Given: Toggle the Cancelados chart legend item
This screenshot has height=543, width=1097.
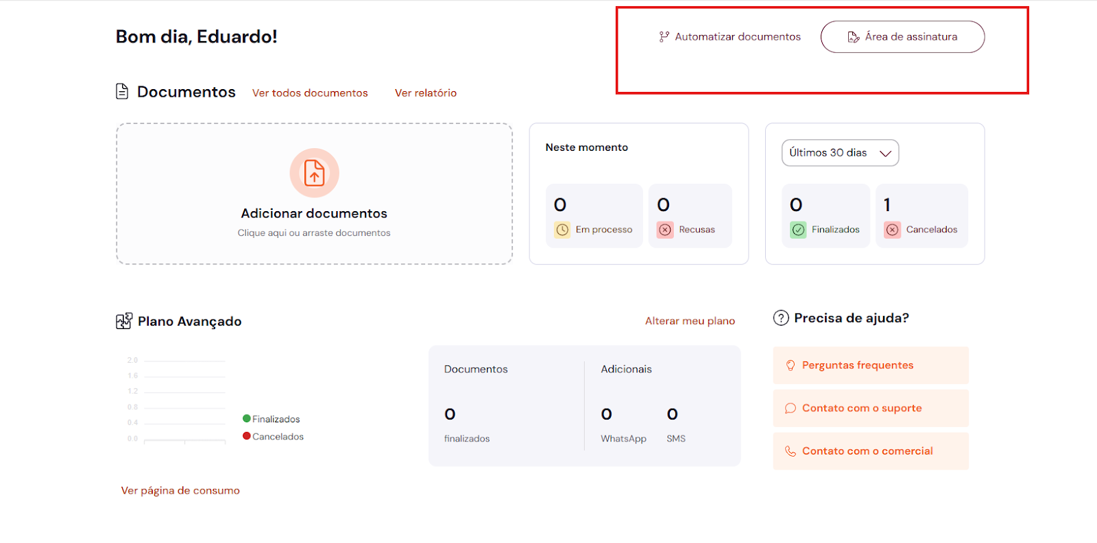Looking at the screenshot, I should pos(273,437).
